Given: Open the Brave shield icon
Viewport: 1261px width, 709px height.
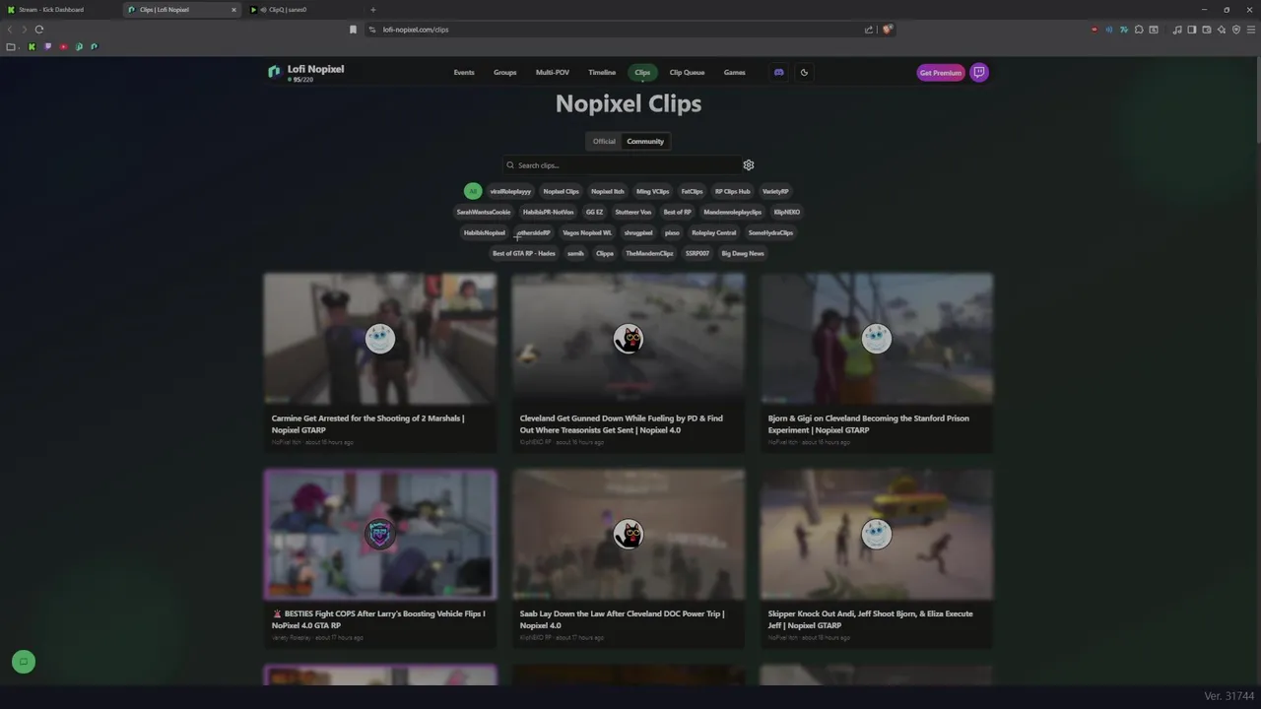Looking at the screenshot, I should coord(887,30).
